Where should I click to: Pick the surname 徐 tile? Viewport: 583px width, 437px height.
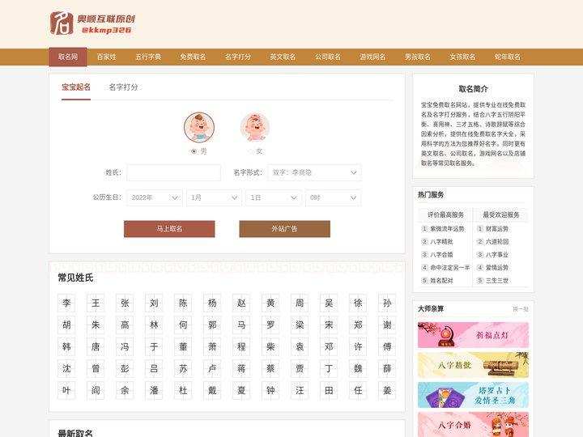[x=358, y=303]
